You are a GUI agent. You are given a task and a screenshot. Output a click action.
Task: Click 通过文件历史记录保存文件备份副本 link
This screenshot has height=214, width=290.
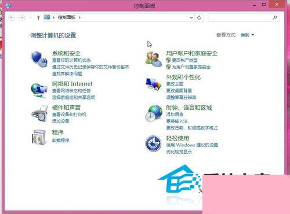tap(90, 67)
